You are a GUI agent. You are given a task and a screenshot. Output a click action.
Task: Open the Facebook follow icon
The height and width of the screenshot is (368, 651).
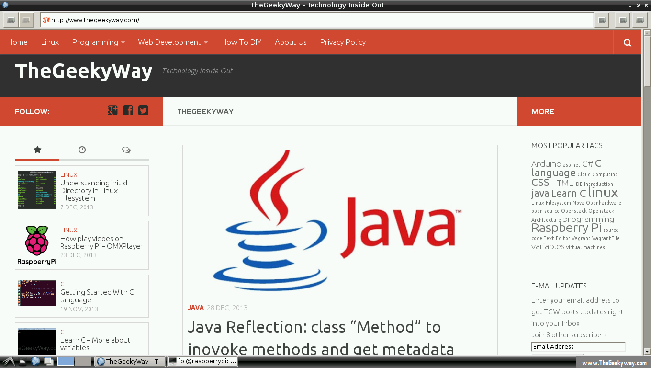[x=128, y=111]
